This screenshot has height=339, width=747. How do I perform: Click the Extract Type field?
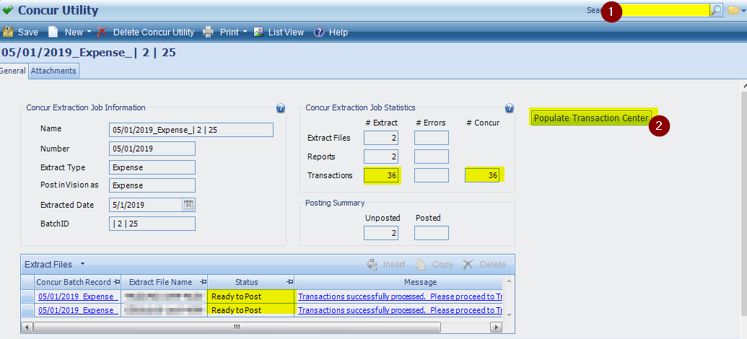pyautogui.click(x=152, y=167)
